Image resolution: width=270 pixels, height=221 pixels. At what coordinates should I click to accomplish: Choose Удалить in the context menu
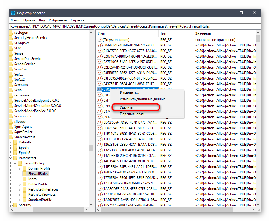[126, 107]
